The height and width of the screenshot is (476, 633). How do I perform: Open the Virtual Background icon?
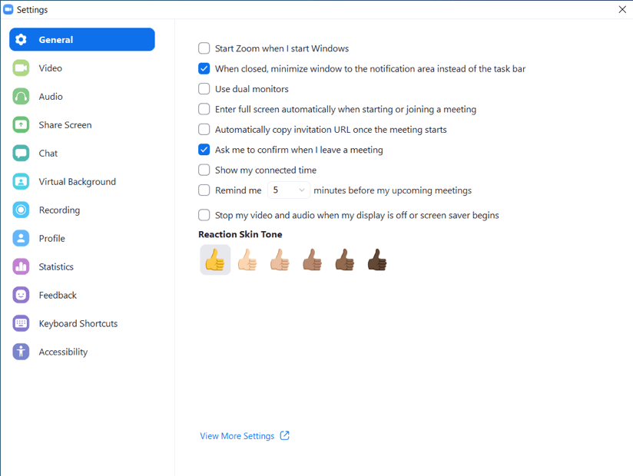click(21, 181)
